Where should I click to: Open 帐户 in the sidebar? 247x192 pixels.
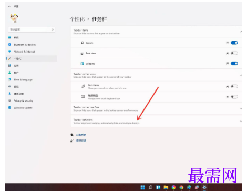[x=32, y=73]
